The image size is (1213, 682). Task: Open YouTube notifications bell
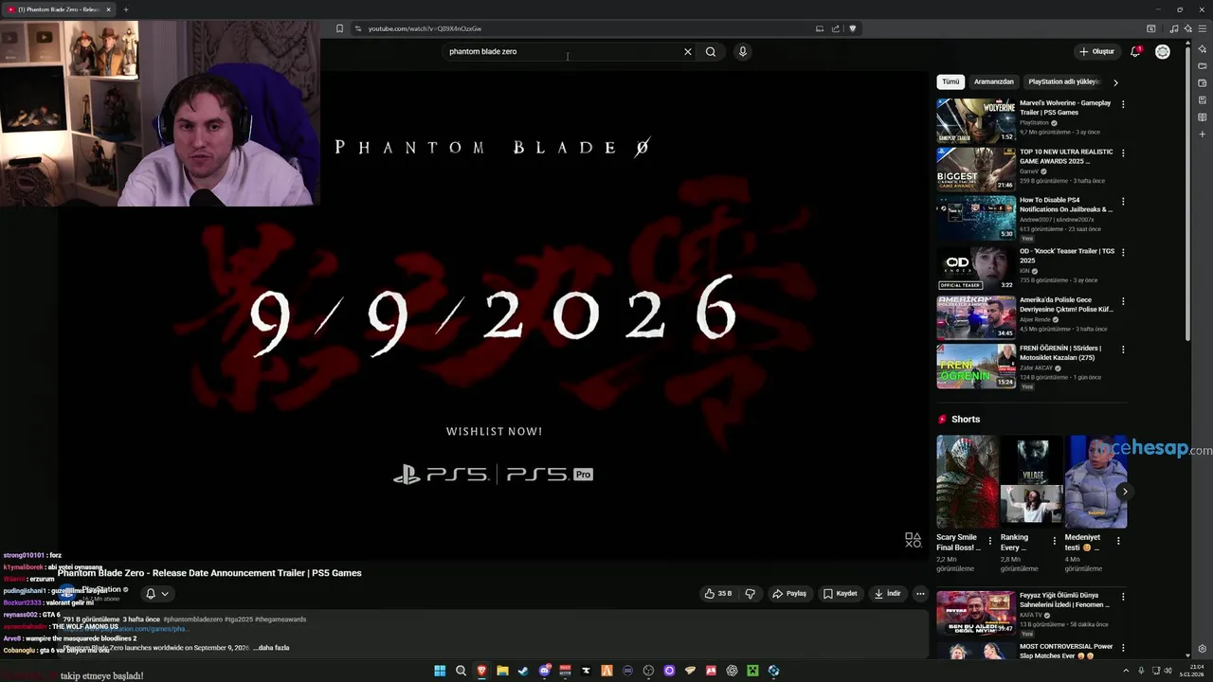click(x=1135, y=51)
